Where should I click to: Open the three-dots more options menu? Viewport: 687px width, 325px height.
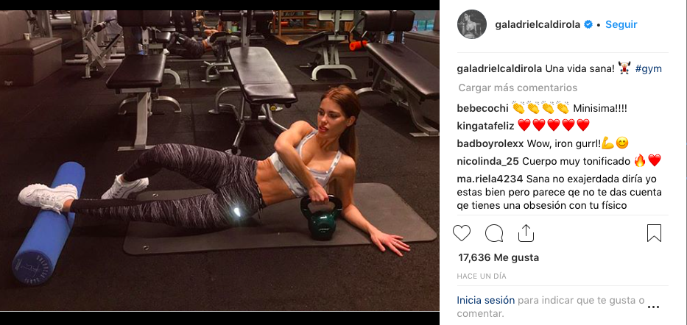coord(653,307)
